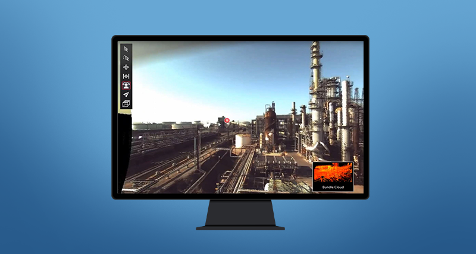This screenshot has height=254, width=476.
Task: Pick the distance measurement tool
Action: coord(126,76)
